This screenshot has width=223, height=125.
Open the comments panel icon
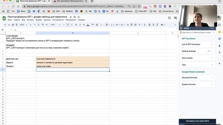click(x=175, y=18)
